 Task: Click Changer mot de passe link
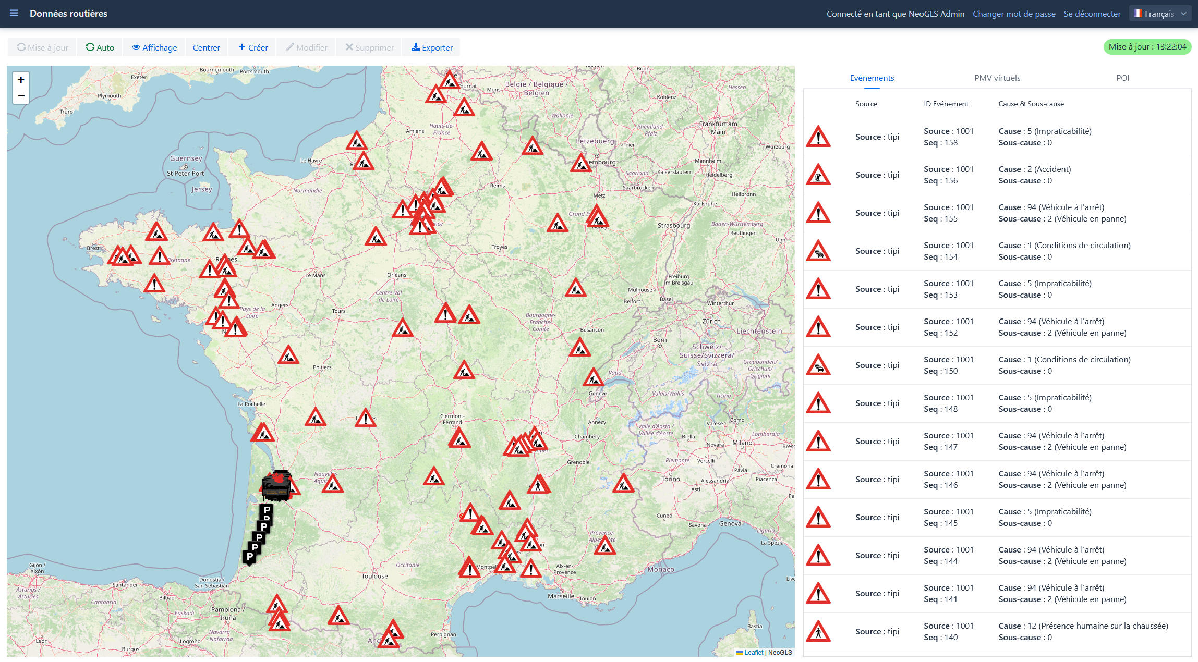tap(1014, 14)
